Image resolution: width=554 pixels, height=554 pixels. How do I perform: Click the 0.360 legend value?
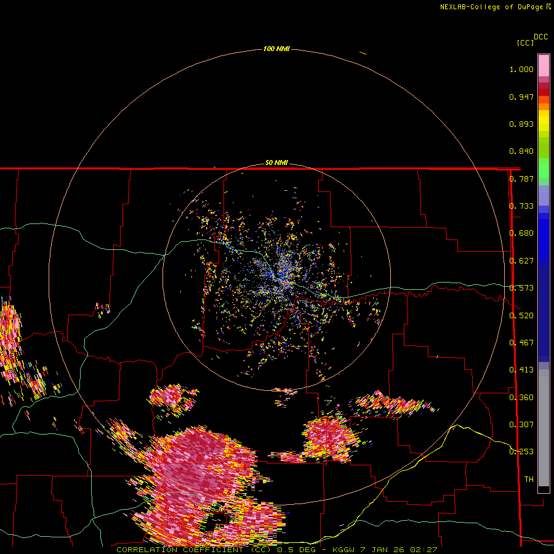point(521,398)
